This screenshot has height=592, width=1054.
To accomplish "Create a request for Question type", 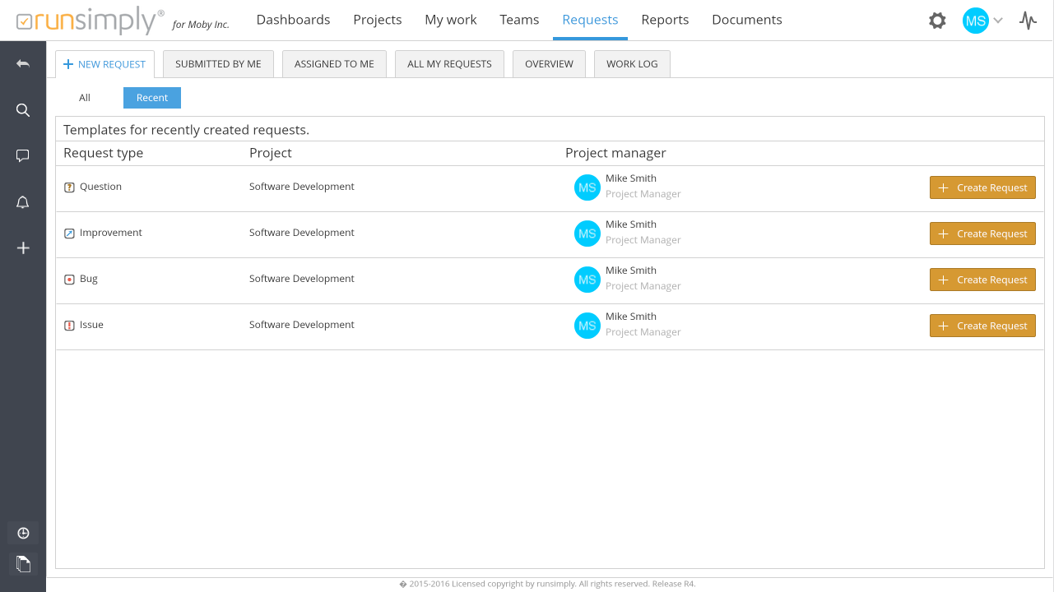I will coord(982,187).
